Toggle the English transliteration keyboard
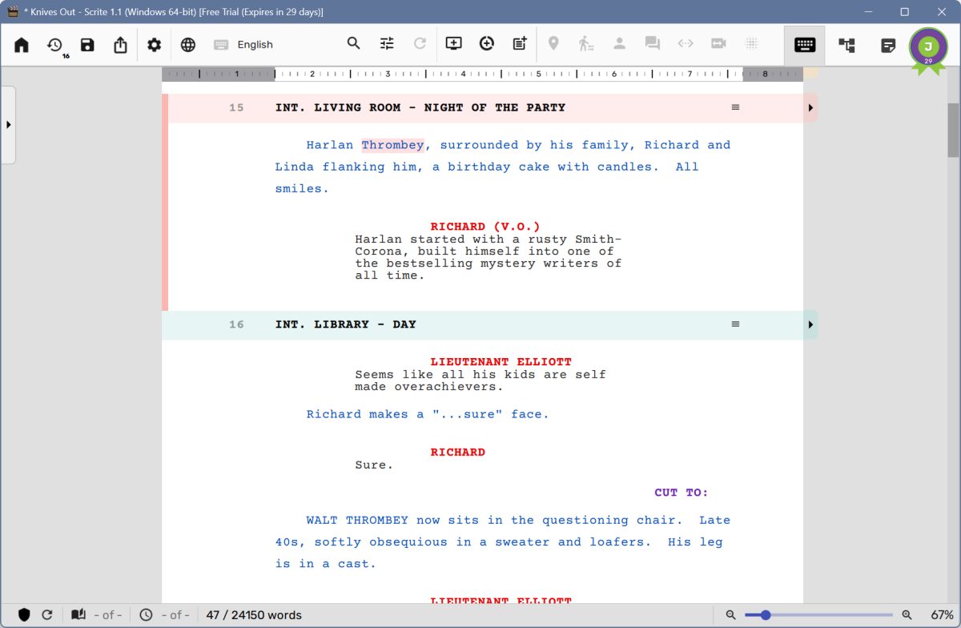Screen dimensions: 961x628 click(221, 44)
